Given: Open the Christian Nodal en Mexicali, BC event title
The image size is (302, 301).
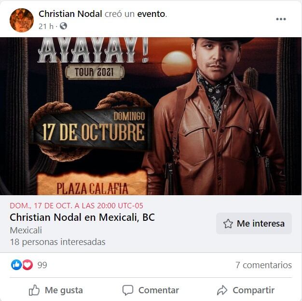Looking at the screenshot, I should tap(82, 217).
